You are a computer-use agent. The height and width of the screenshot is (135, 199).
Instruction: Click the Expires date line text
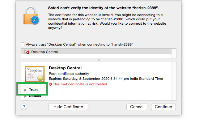[106, 79]
